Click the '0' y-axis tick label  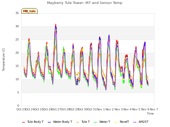click(x=18, y=106)
